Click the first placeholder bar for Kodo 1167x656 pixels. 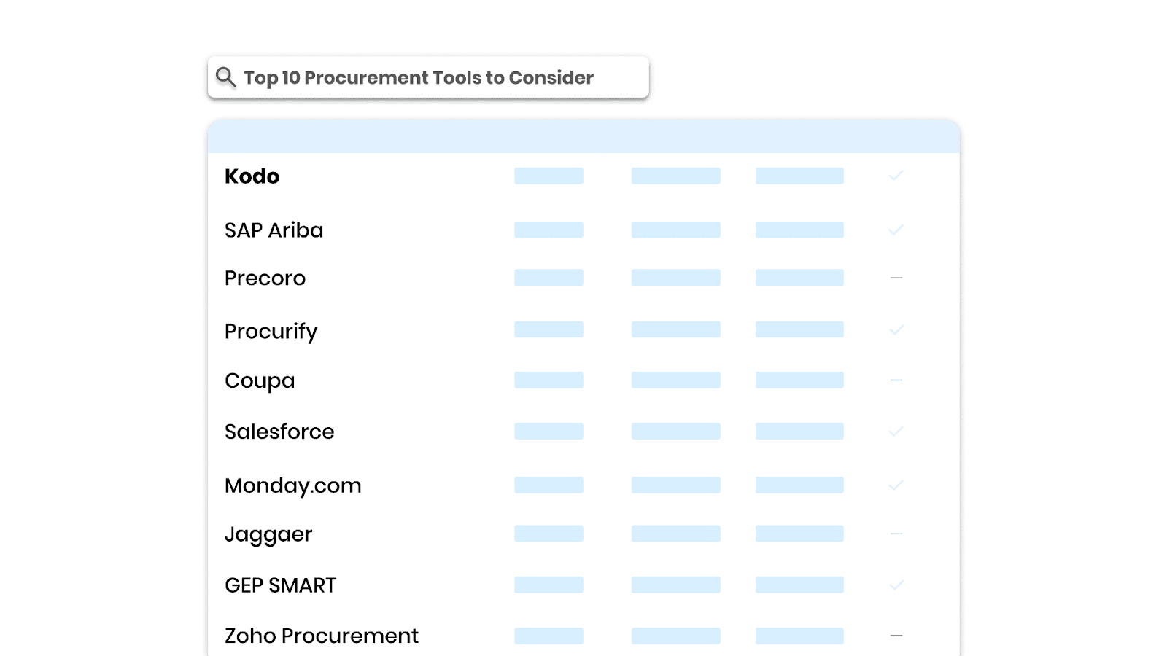click(x=548, y=176)
